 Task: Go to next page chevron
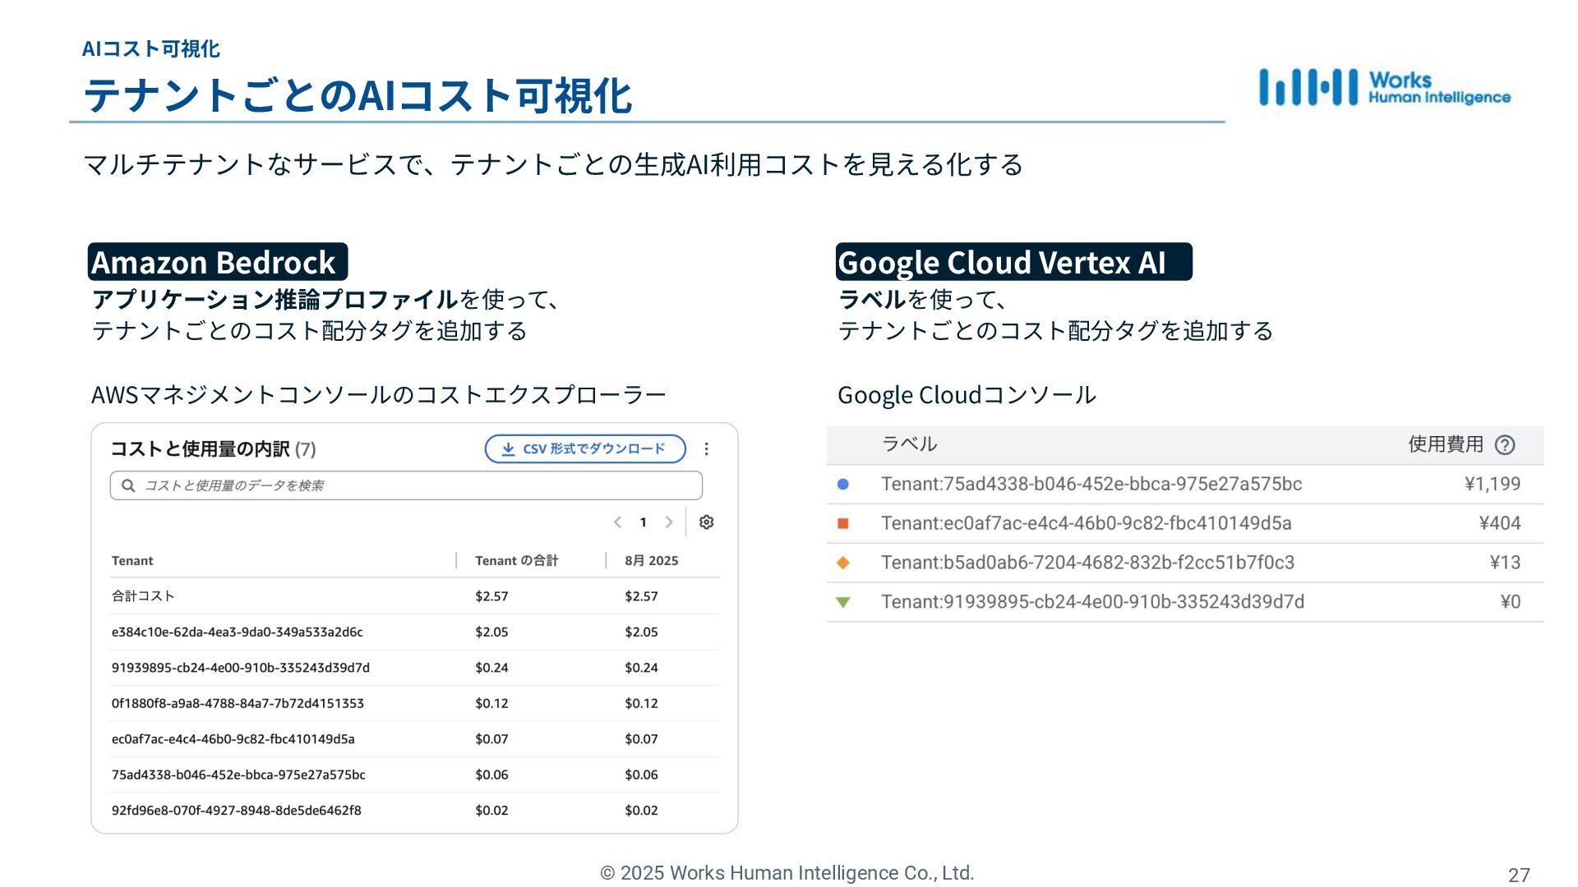[669, 522]
